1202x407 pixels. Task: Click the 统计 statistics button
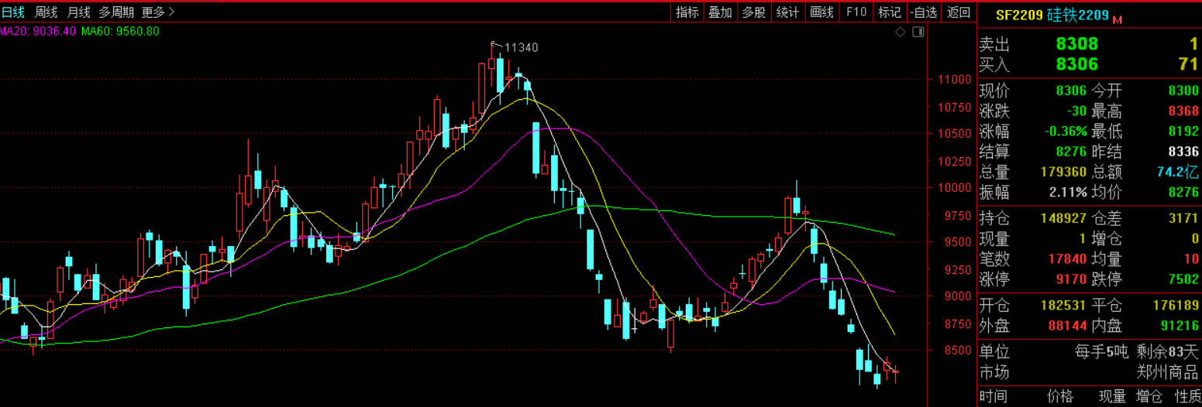click(787, 12)
